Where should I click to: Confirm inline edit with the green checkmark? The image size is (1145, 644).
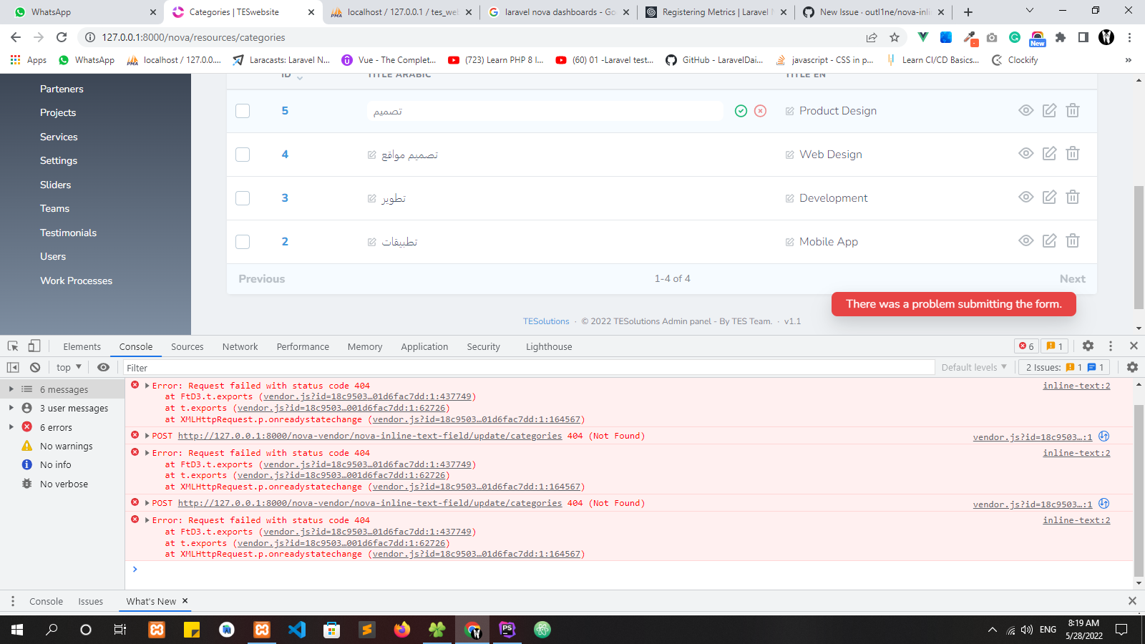(740, 111)
